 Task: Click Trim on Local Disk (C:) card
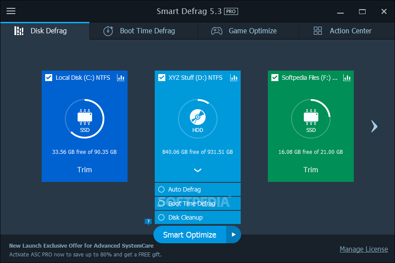coord(84,170)
